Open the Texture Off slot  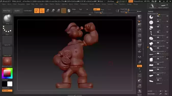coord(7,51)
